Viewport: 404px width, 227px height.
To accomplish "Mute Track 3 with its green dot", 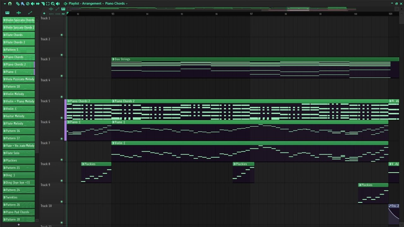I will pyautogui.click(x=62, y=76).
